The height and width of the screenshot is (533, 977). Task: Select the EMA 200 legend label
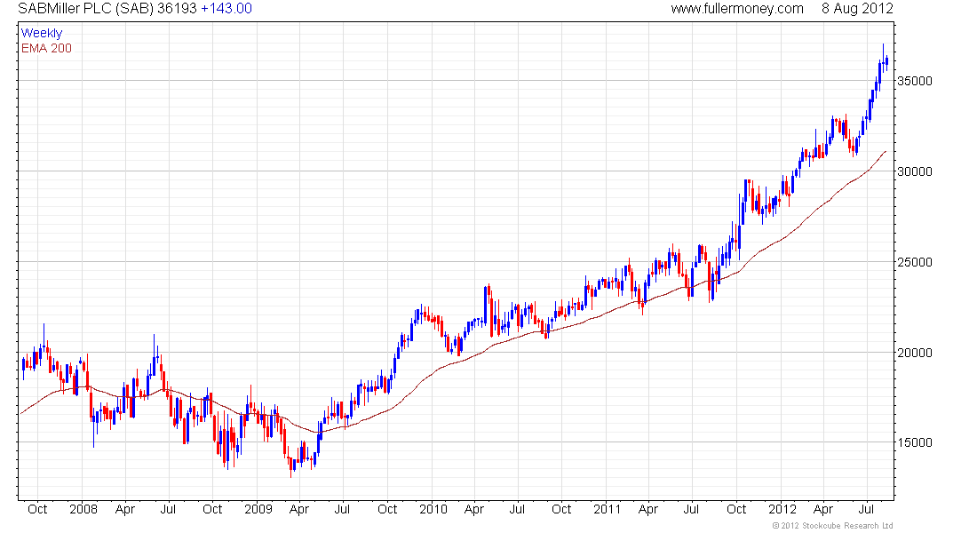pyautogui.click(x=47, y=49)
